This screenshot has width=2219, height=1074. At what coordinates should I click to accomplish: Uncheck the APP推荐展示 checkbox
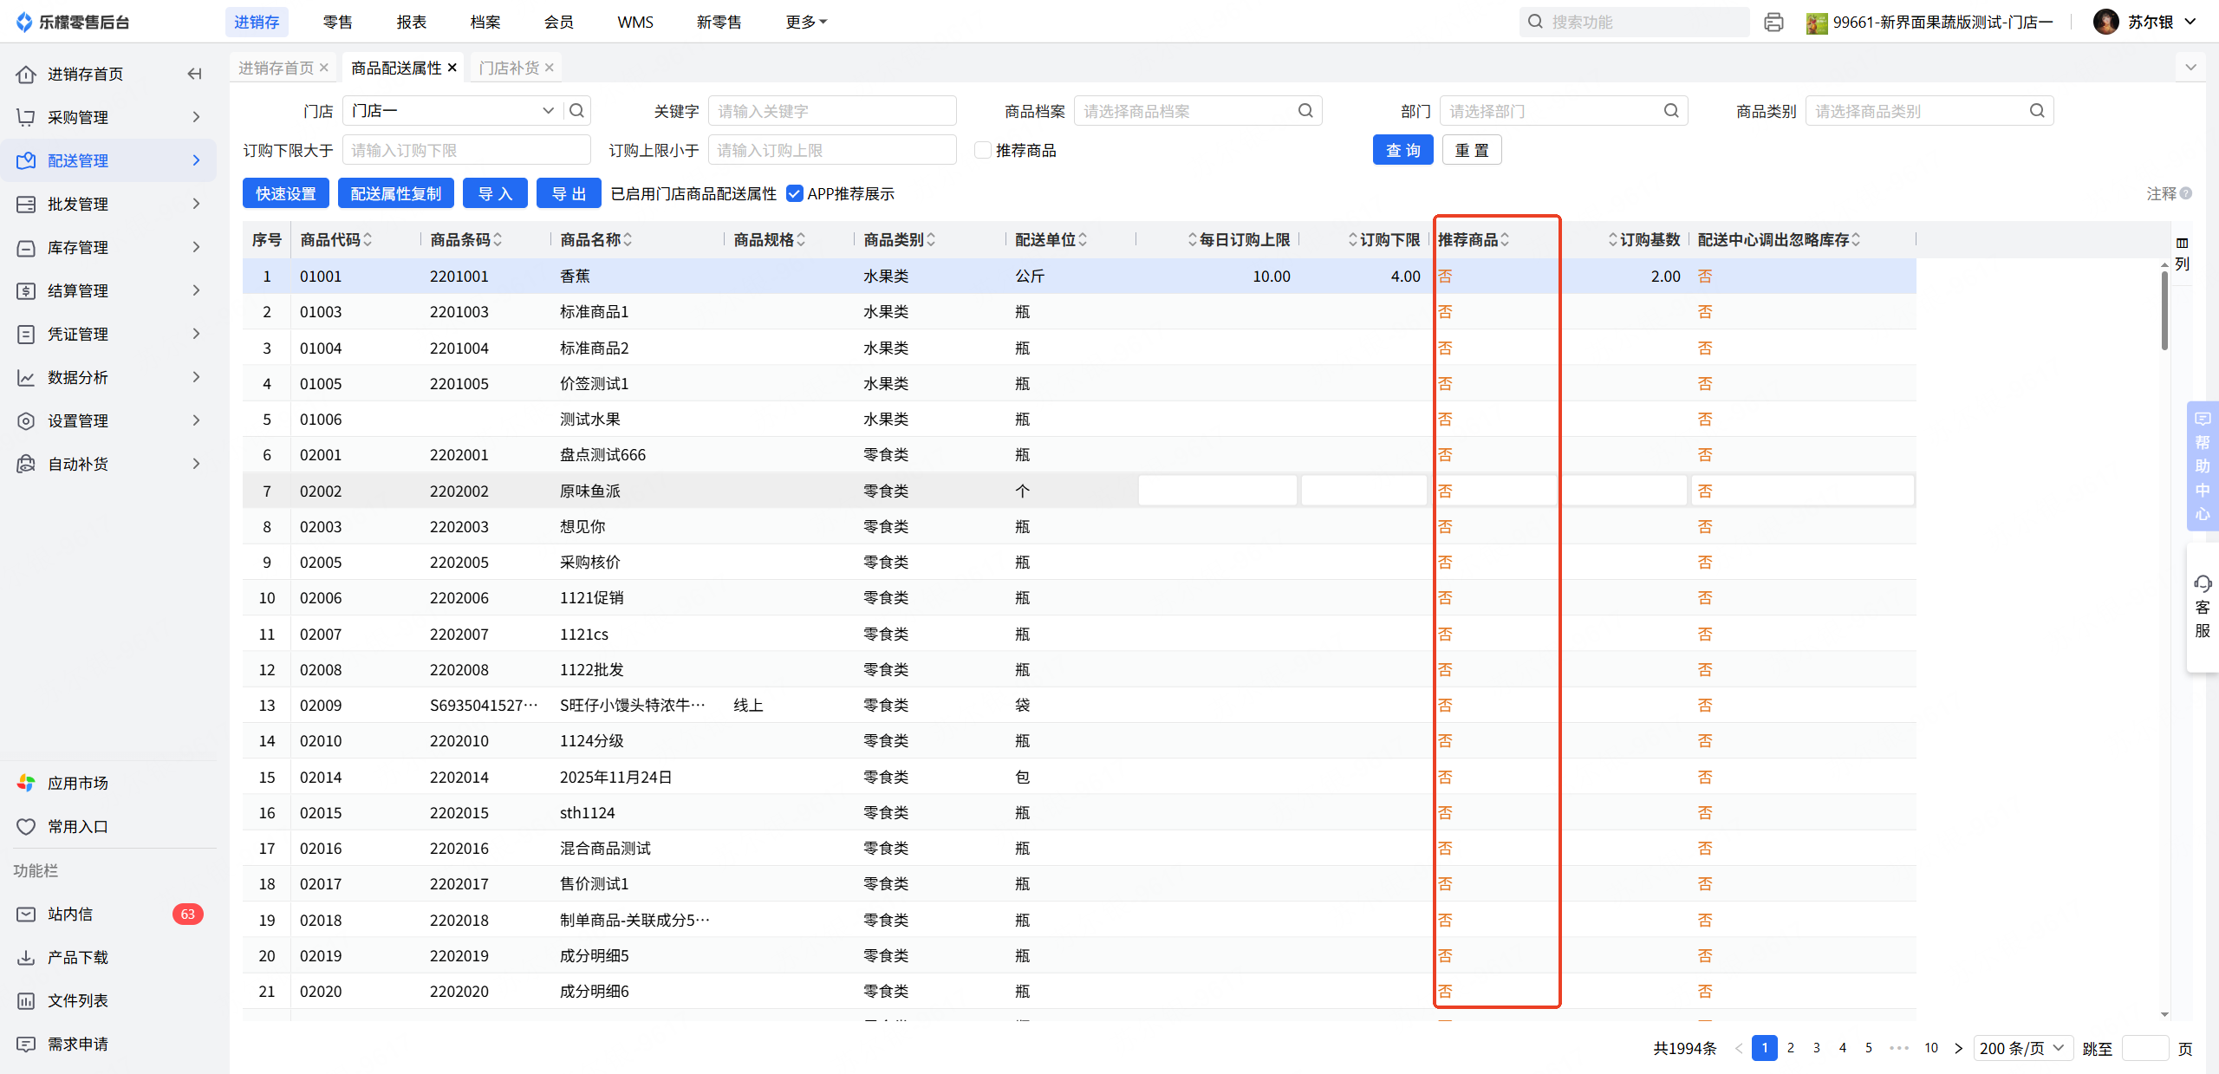[795, 193]
